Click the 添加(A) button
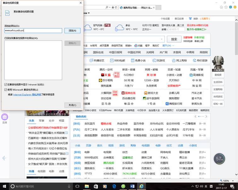 coord(72,30)
